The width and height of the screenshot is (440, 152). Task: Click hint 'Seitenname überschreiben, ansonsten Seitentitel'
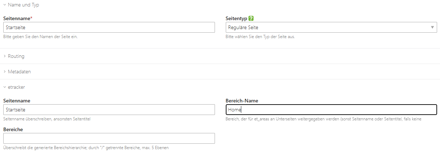point(47,119)
